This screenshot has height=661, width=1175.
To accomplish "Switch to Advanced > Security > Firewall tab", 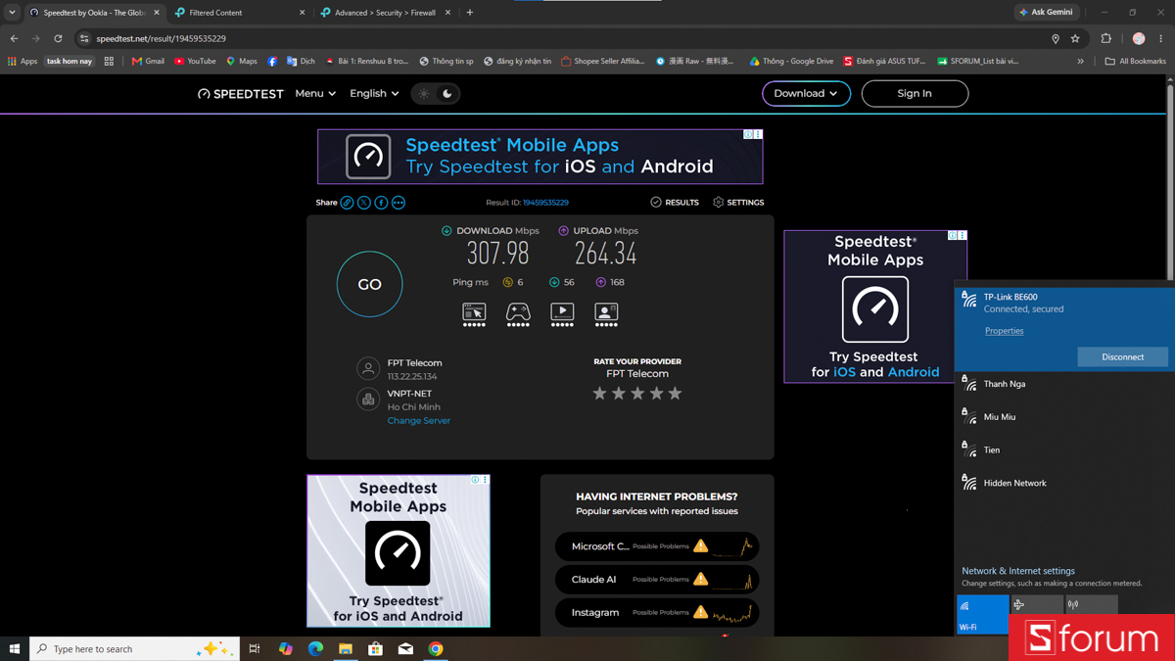I will coord(386,13).
